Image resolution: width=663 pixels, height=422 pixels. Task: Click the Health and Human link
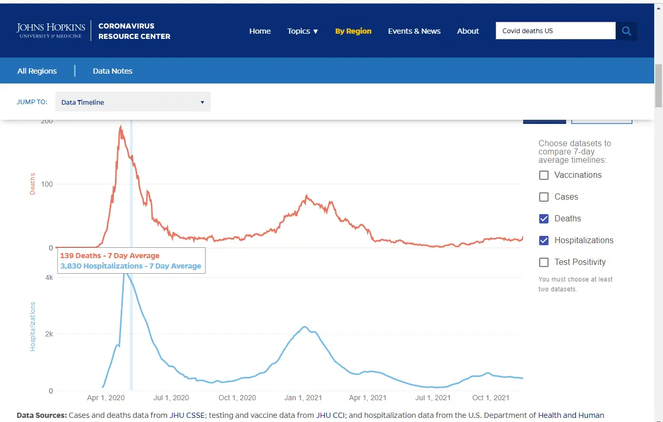pos(571,415)
